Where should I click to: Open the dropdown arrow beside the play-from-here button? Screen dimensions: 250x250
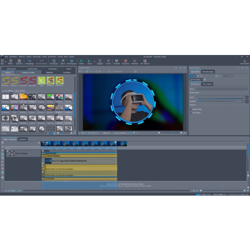pos(94,61)
